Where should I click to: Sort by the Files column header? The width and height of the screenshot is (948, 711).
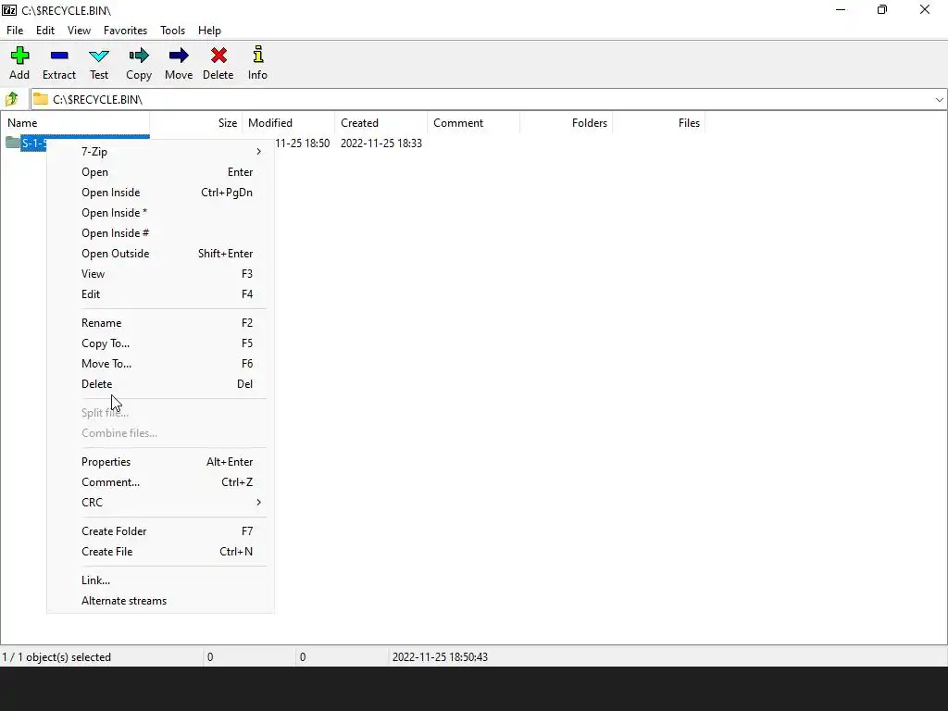pos(658,123)
